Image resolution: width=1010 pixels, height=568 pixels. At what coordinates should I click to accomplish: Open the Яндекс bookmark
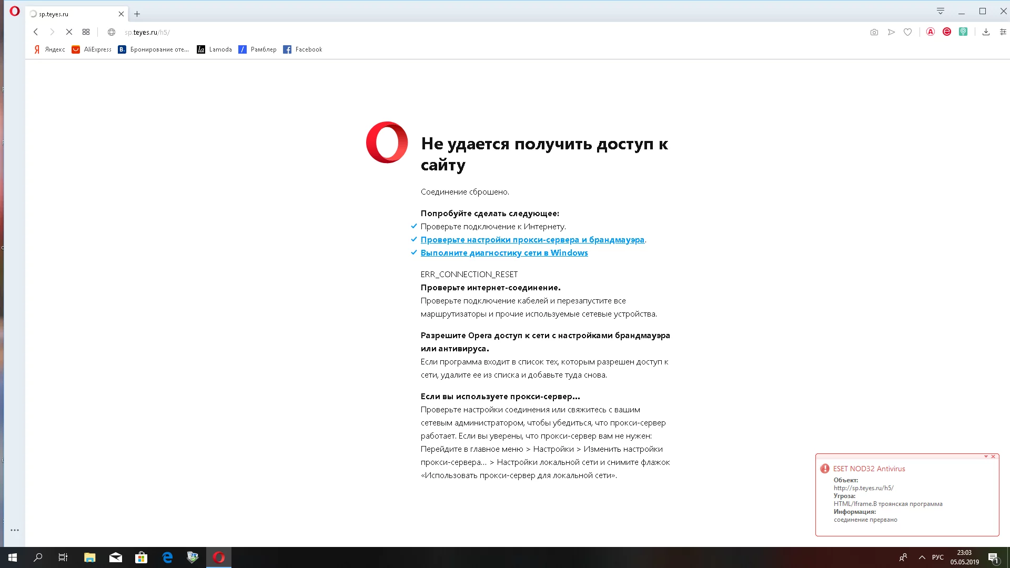coord(50,49)
